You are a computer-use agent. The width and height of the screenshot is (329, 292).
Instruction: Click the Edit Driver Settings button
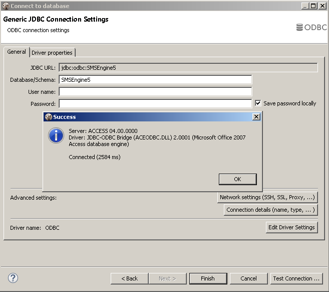(291, 227)
